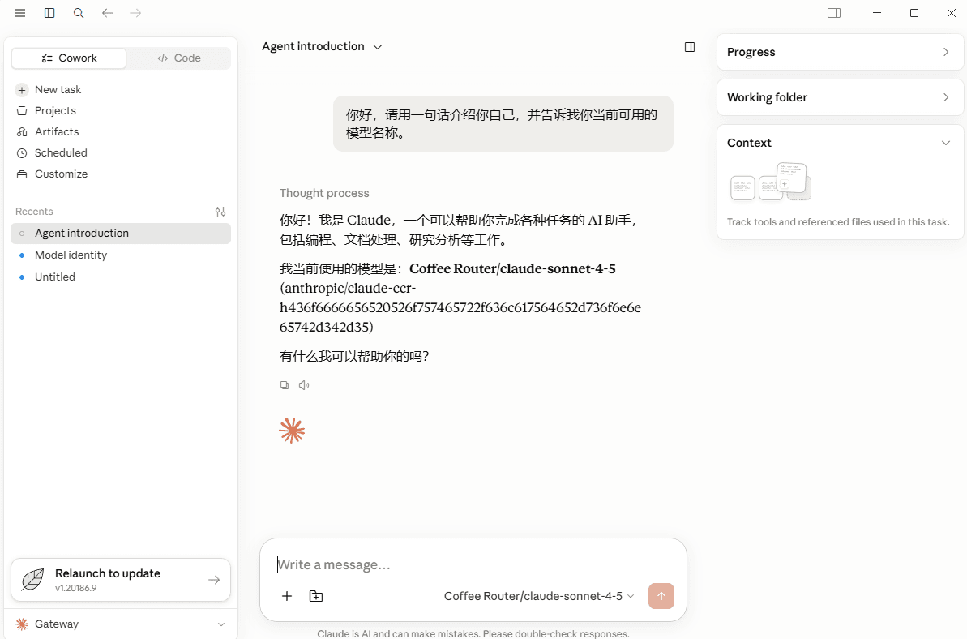This screenshot has height=639, width=967.
Task: Maximize the application window
Action: 914,13
